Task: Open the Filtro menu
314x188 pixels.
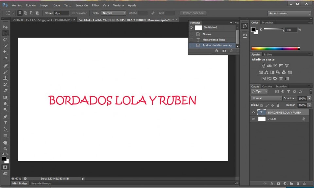Action: tap(95, 6)
